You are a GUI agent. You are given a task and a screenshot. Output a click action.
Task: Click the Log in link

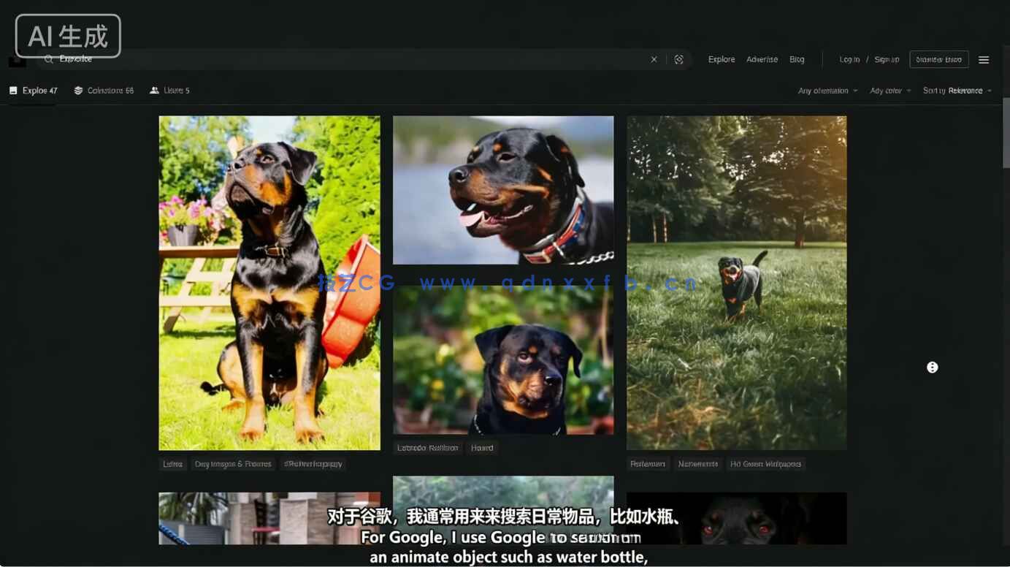click(x=849, y=60)
